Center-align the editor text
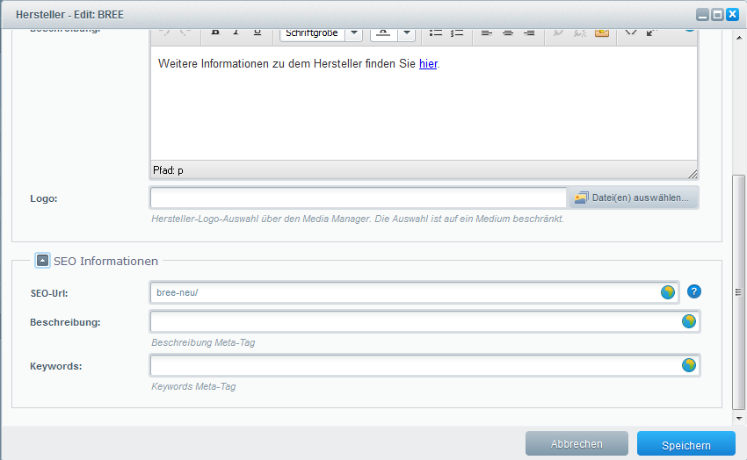The image size is (747, 460). pos(508,32)
